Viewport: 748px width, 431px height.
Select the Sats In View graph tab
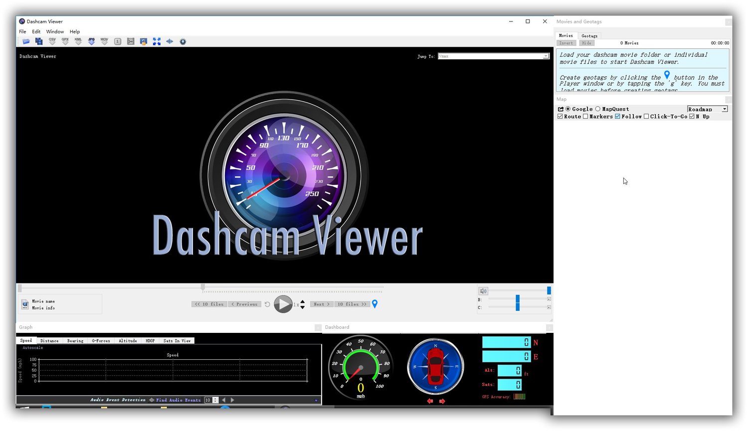(x=177, y=341)
